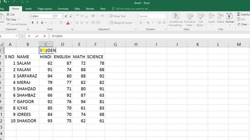Open the File backstage menu
250x140 pixels.
click(2, 9)
